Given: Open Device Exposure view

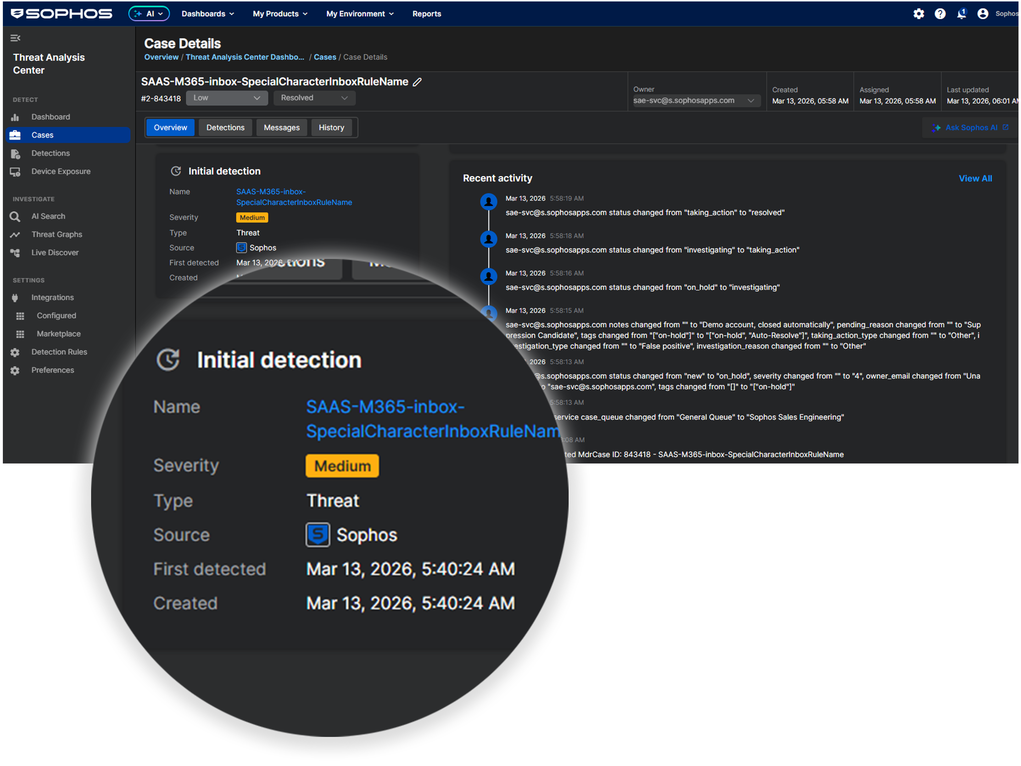Looking at the screenshot, I should click(61, 171).
